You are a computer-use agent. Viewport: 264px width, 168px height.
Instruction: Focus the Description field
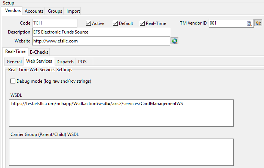tap(101, 32)
